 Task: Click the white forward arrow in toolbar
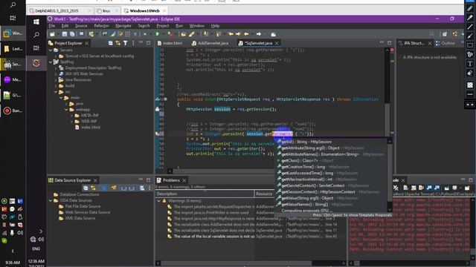click(x=259, y=34)
